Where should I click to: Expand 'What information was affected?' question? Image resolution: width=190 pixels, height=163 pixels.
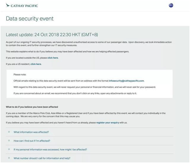31,132
